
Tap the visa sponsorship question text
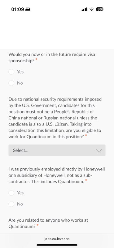click(52, 58)
